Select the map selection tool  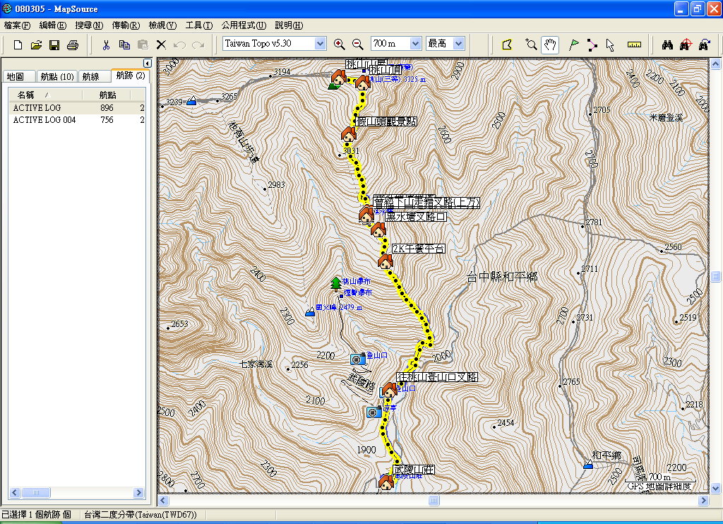pyautogui.click(x=507, y=44)
